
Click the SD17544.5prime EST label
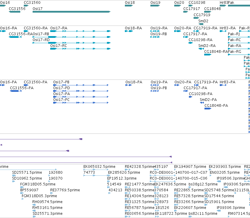[x=219, y=196]
